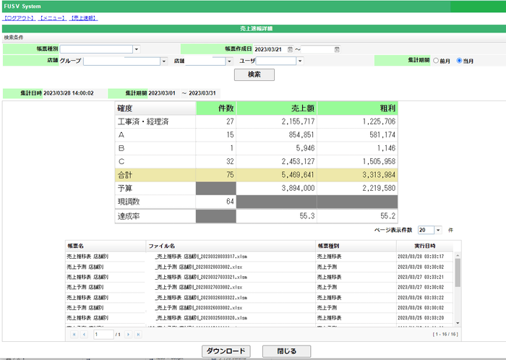Open the 店舗 グループ dropdown

[163, 61]
